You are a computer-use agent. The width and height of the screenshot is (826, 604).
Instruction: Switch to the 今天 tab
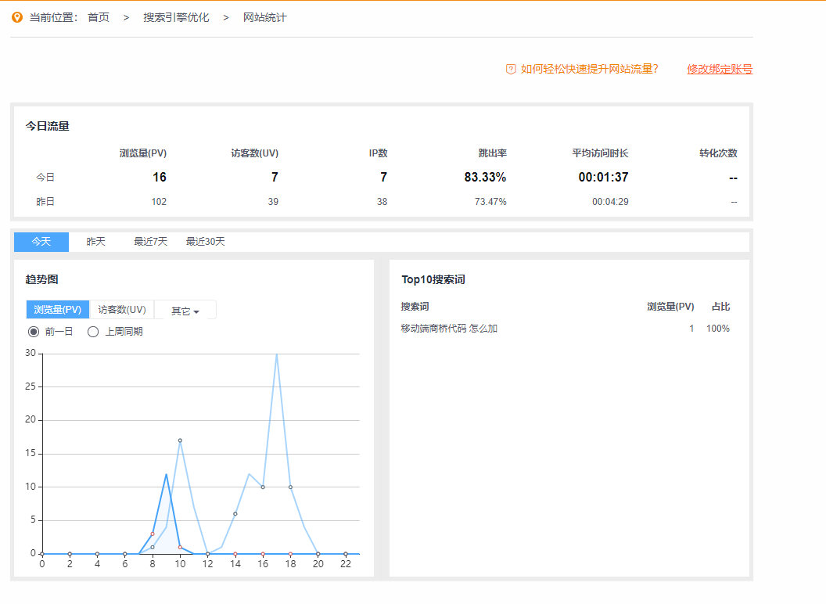click(x=41, y=242)
